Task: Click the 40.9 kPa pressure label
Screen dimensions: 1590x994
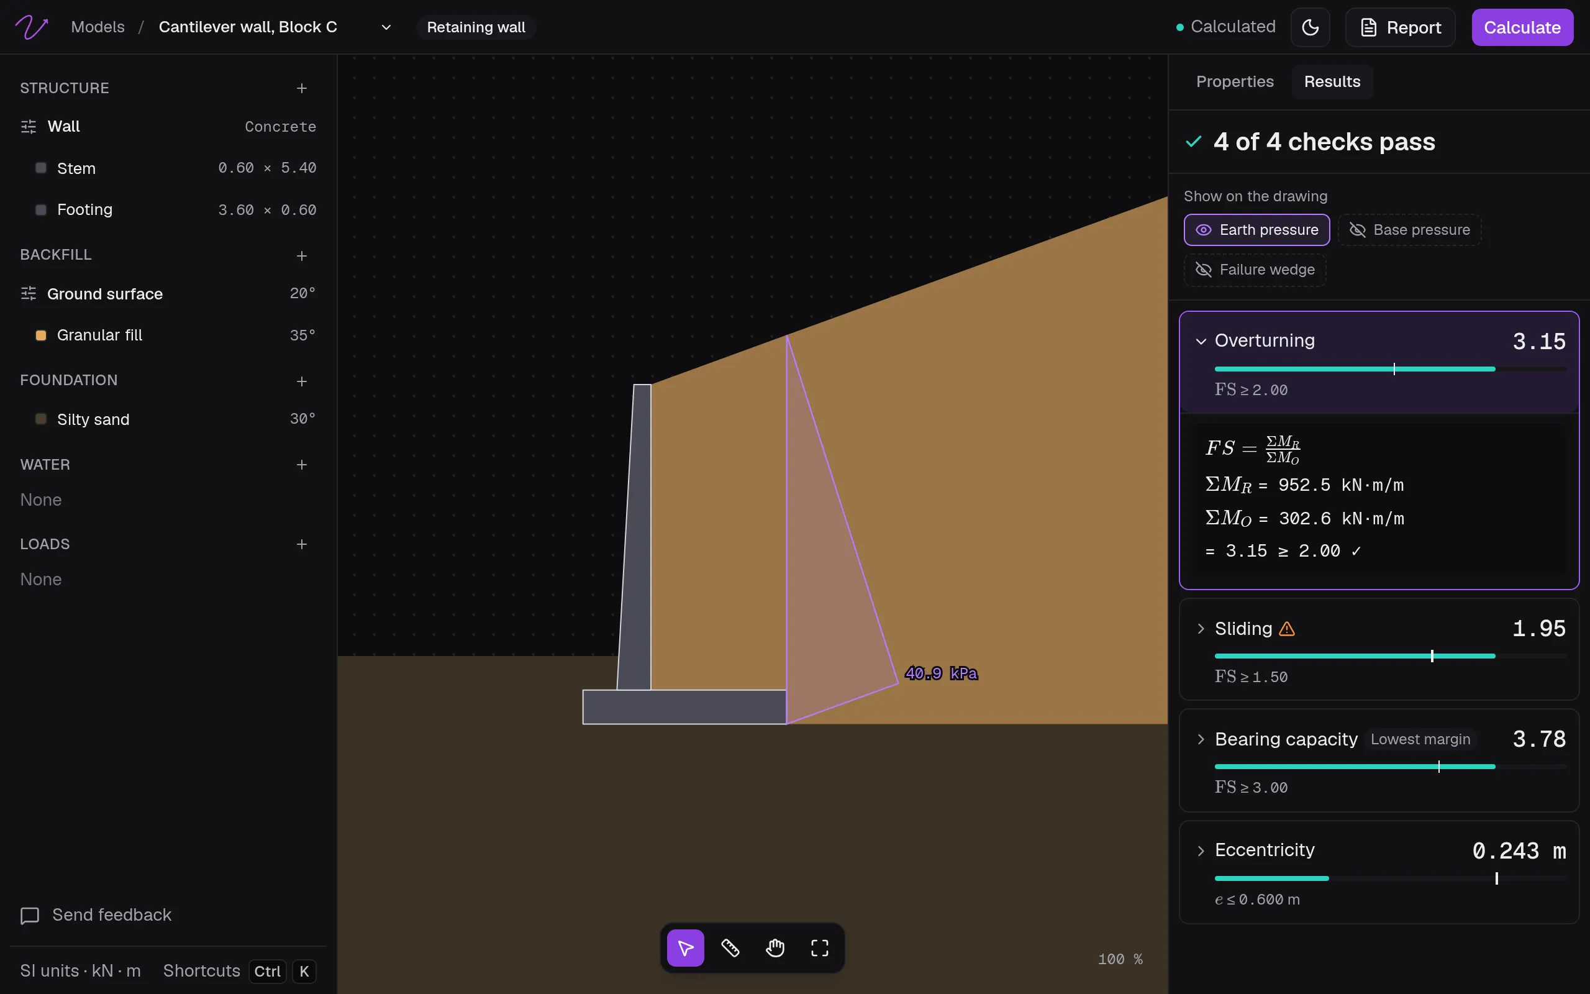Action: click(941, 673)
